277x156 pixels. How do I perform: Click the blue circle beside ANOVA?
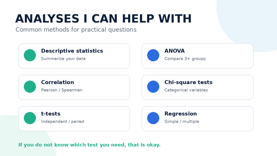(x=153, y=55)
